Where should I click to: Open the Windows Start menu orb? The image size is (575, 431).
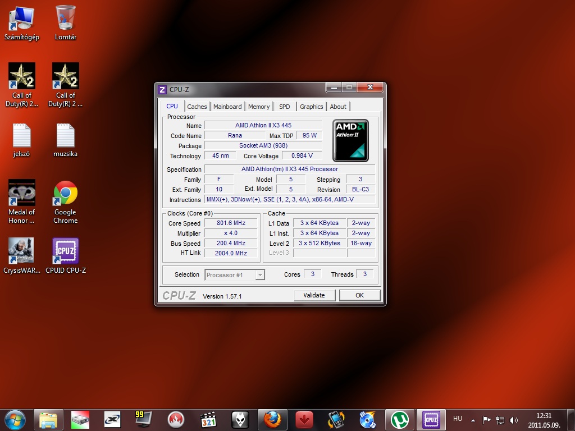point(15,420)
